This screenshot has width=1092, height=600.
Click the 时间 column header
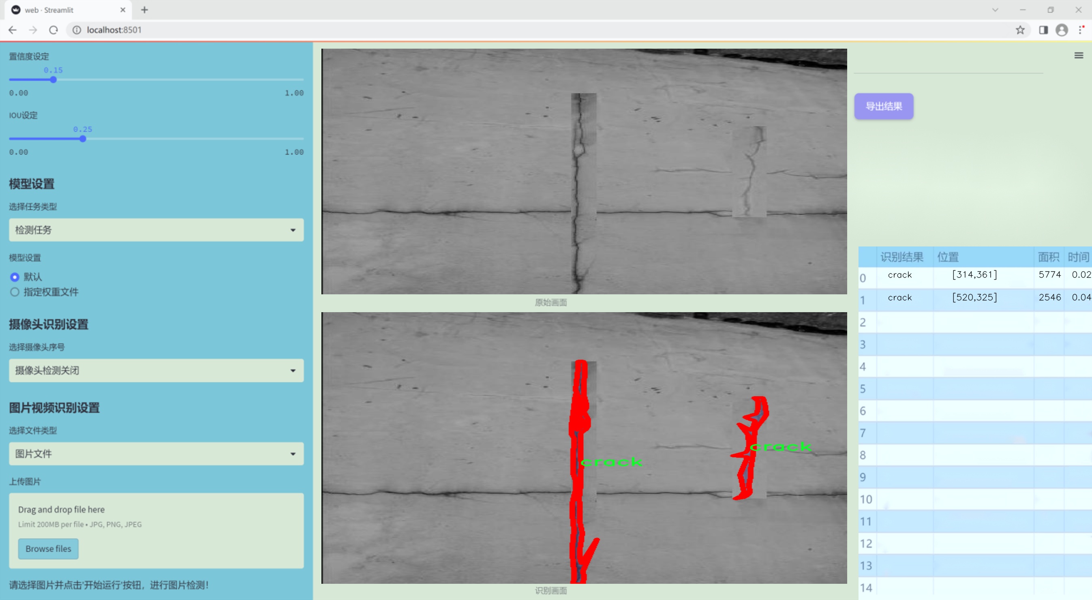pyautogui.click(x=1078, y=257)
